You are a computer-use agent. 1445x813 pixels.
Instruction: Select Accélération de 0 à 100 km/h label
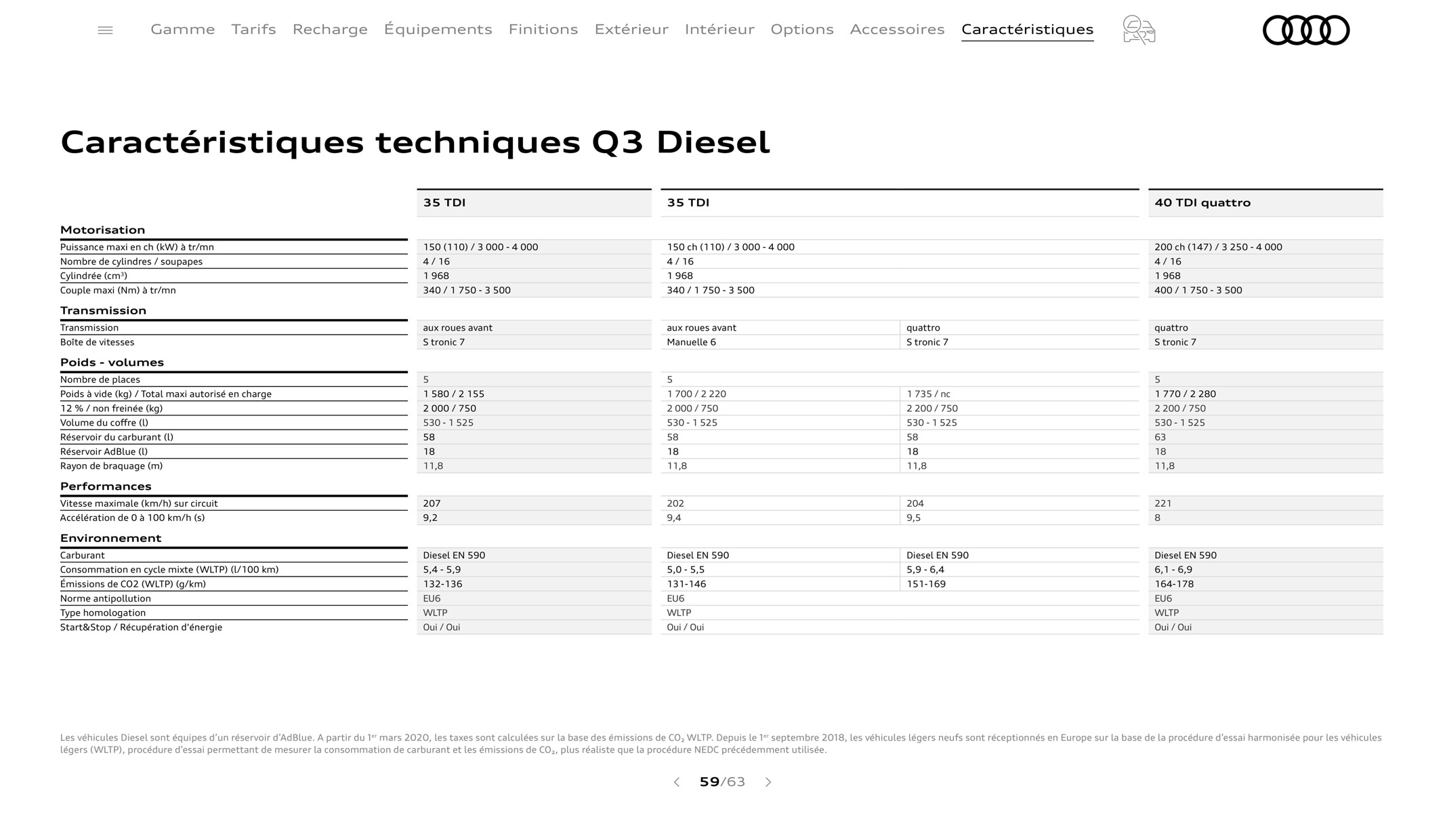tap(132, 518)
